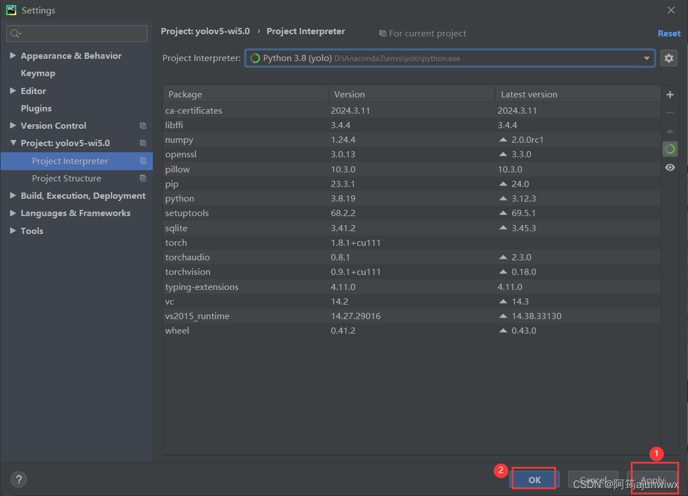Select the torchaudio package row

coord(412,258)
